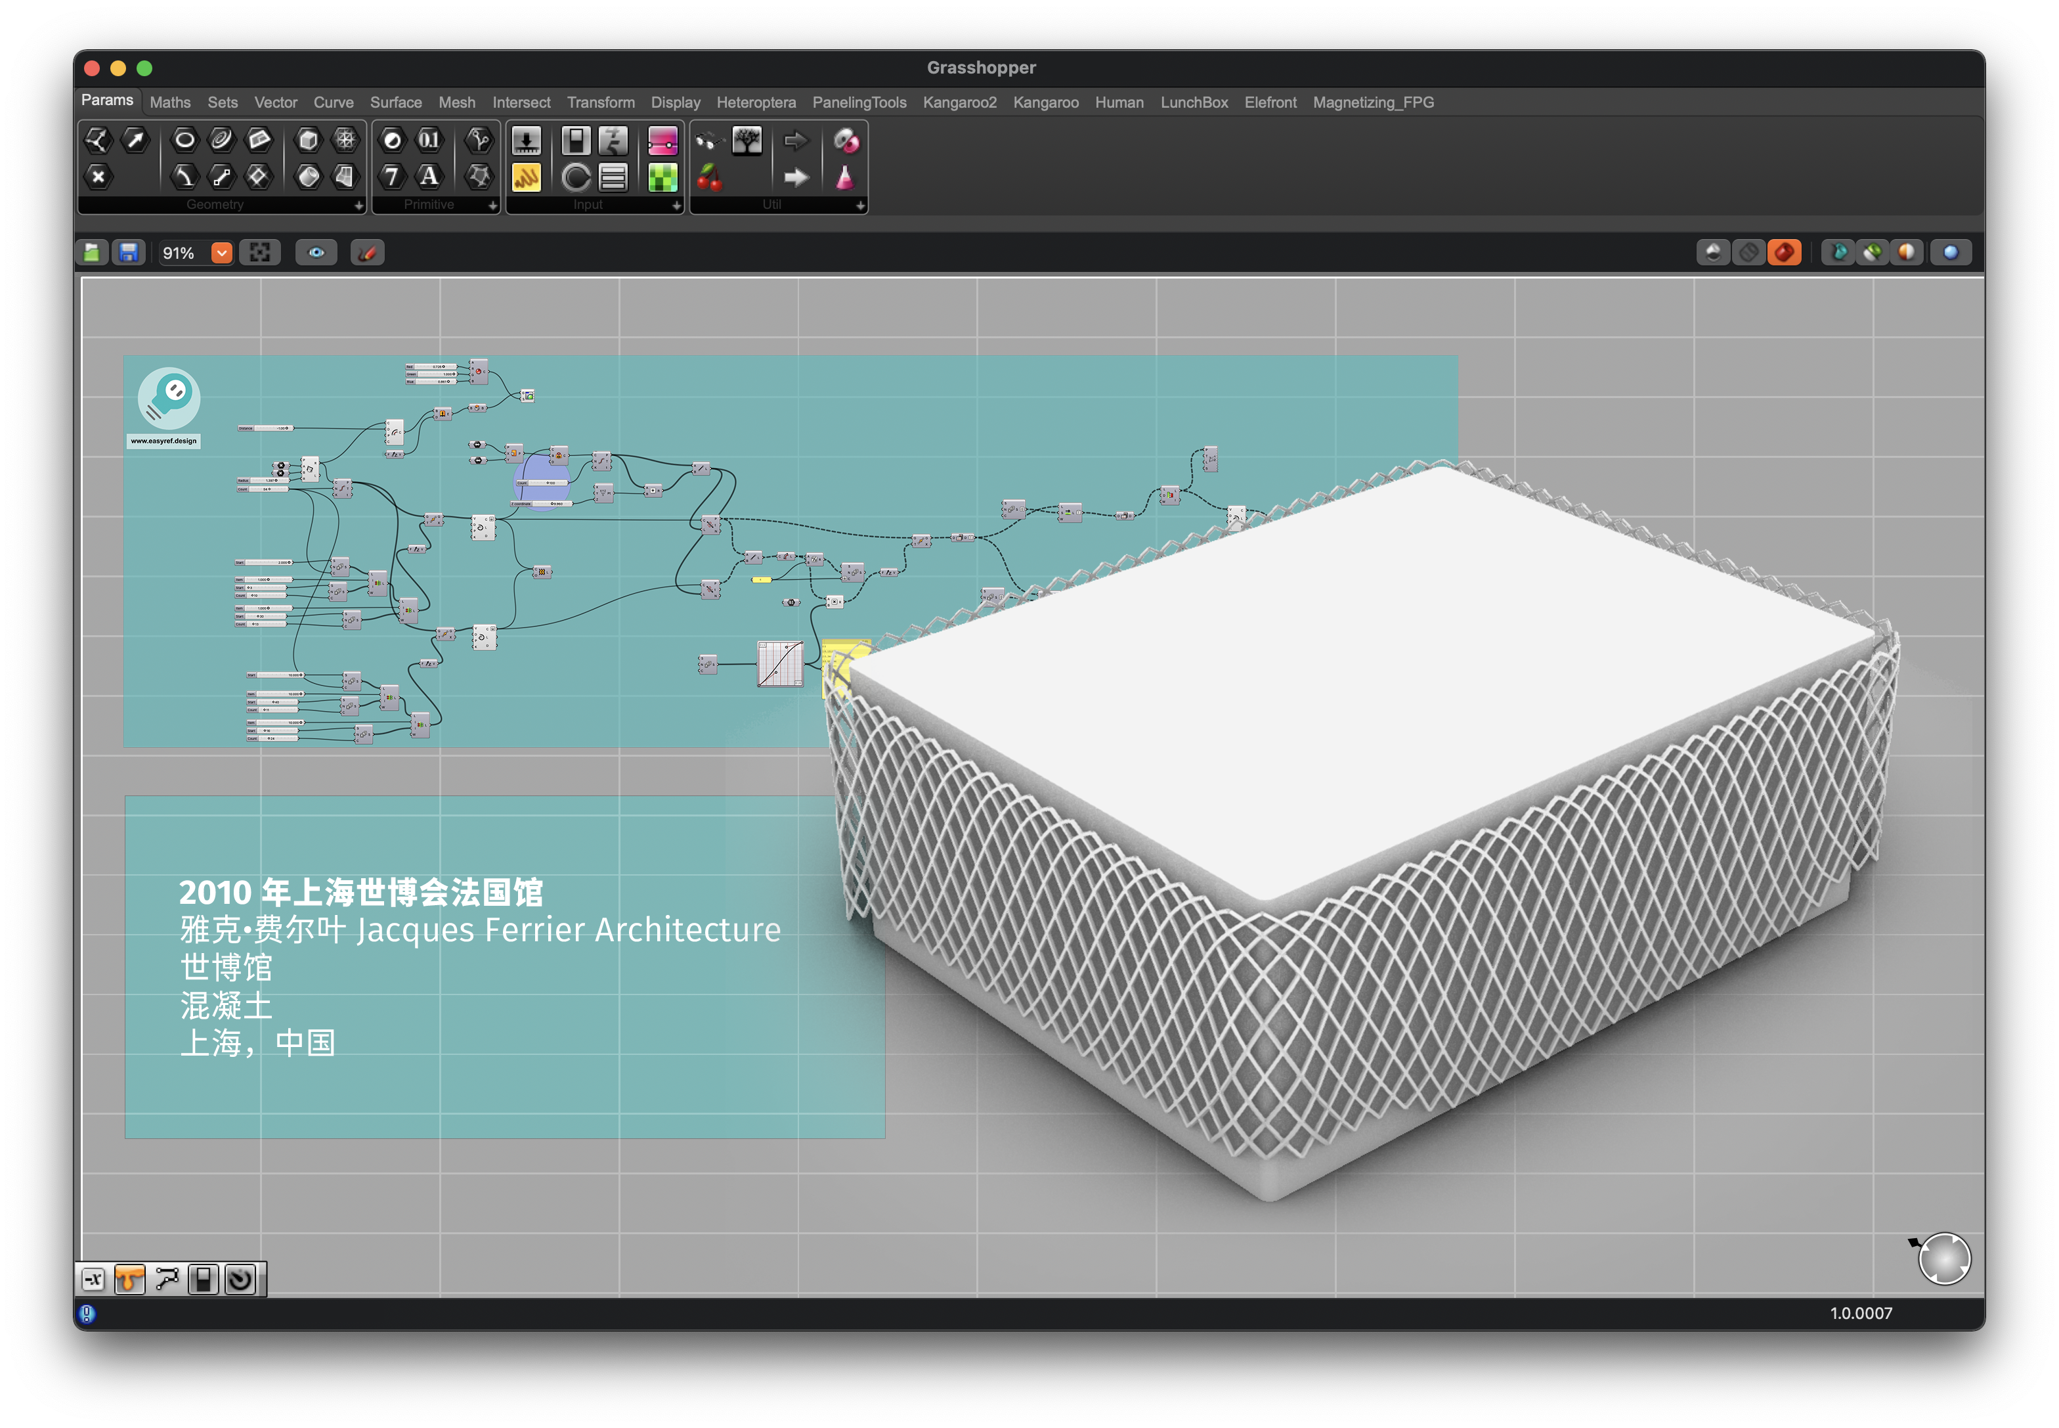Open the 91% zoom dropdown arrow
2059x1428 pixels.
click(221, 253)
